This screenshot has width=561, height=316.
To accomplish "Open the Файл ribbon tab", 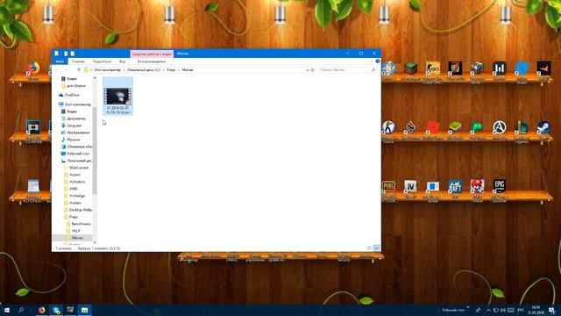I will (60, 61).
